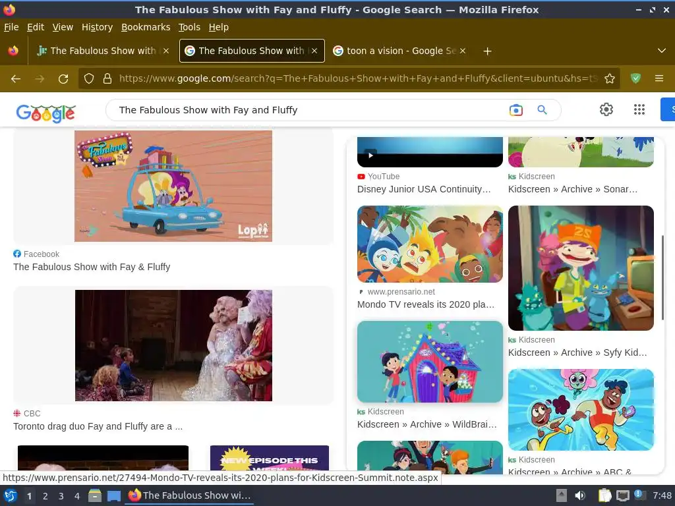The image size is (675, 506).
Task: Open a new tab with plus button
Action: (x=487, y=51)
